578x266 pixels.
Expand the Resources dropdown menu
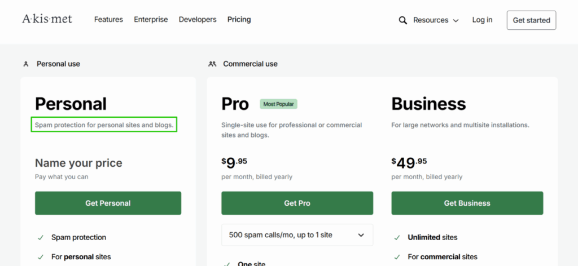(436, 20)
